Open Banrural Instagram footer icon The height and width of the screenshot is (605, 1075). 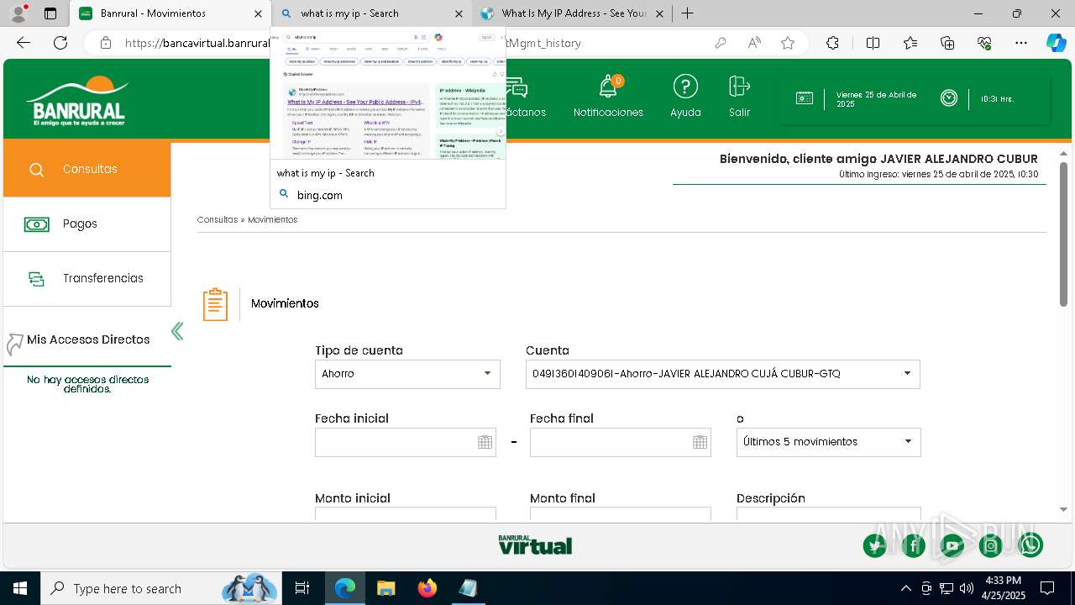click(x=991, y=546)
